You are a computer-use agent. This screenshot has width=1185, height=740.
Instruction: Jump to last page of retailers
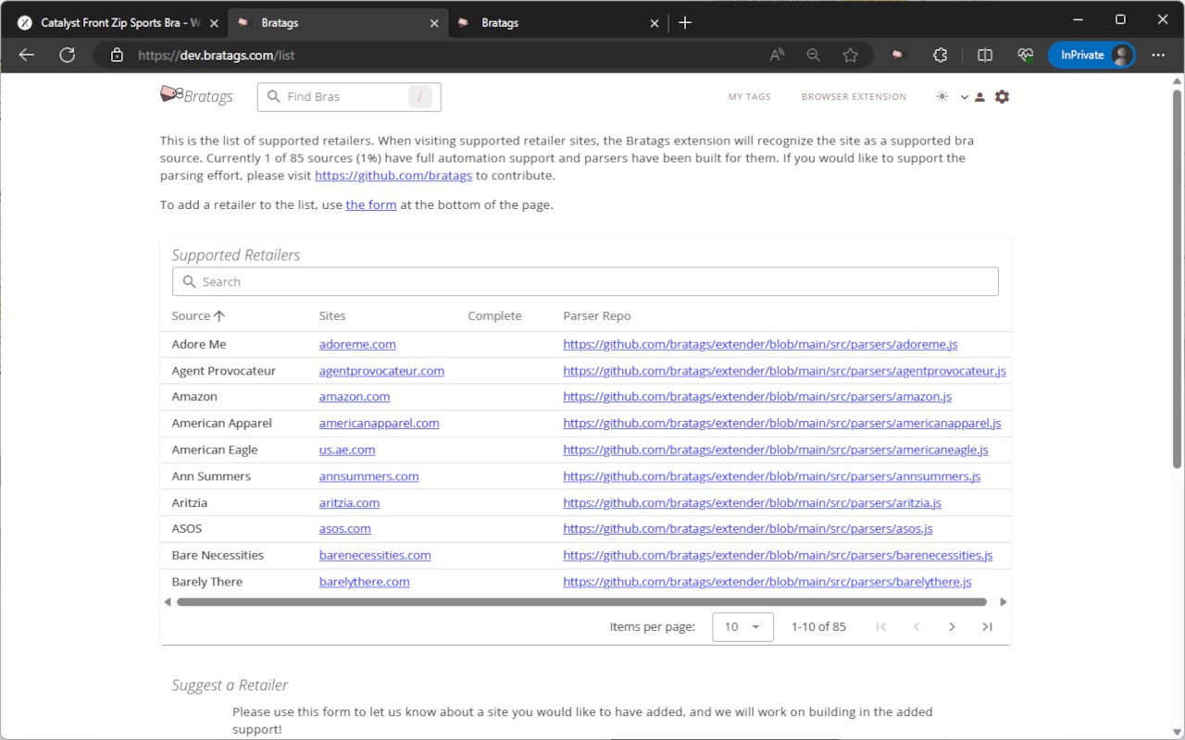click(x=987, y=626)
